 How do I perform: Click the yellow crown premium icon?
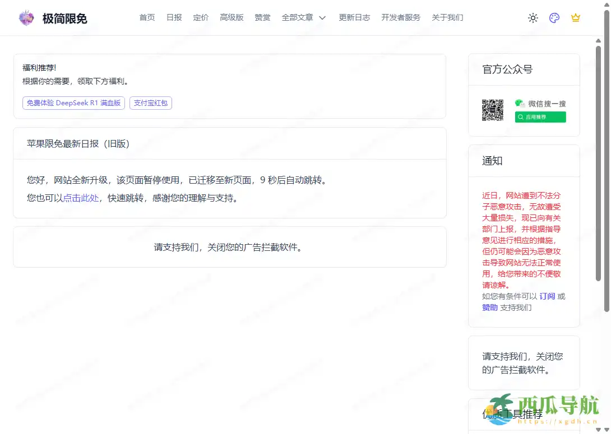coord(575,17)
